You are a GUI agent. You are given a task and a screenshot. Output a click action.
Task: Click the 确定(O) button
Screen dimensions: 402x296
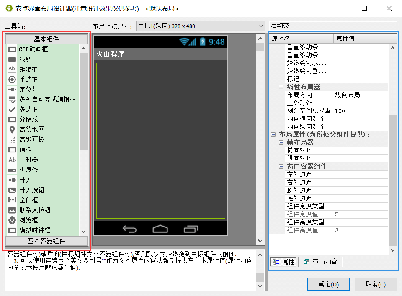tap(328, 284)
